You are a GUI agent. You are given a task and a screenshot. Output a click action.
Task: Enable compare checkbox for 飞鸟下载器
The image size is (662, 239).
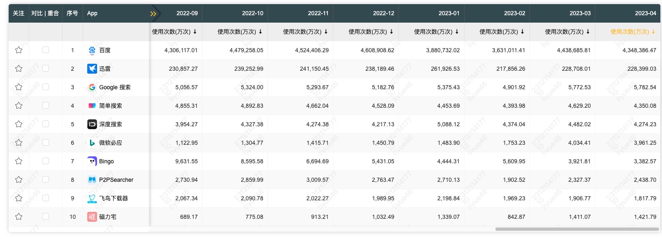pyautogui.click(x=46, y=198)
